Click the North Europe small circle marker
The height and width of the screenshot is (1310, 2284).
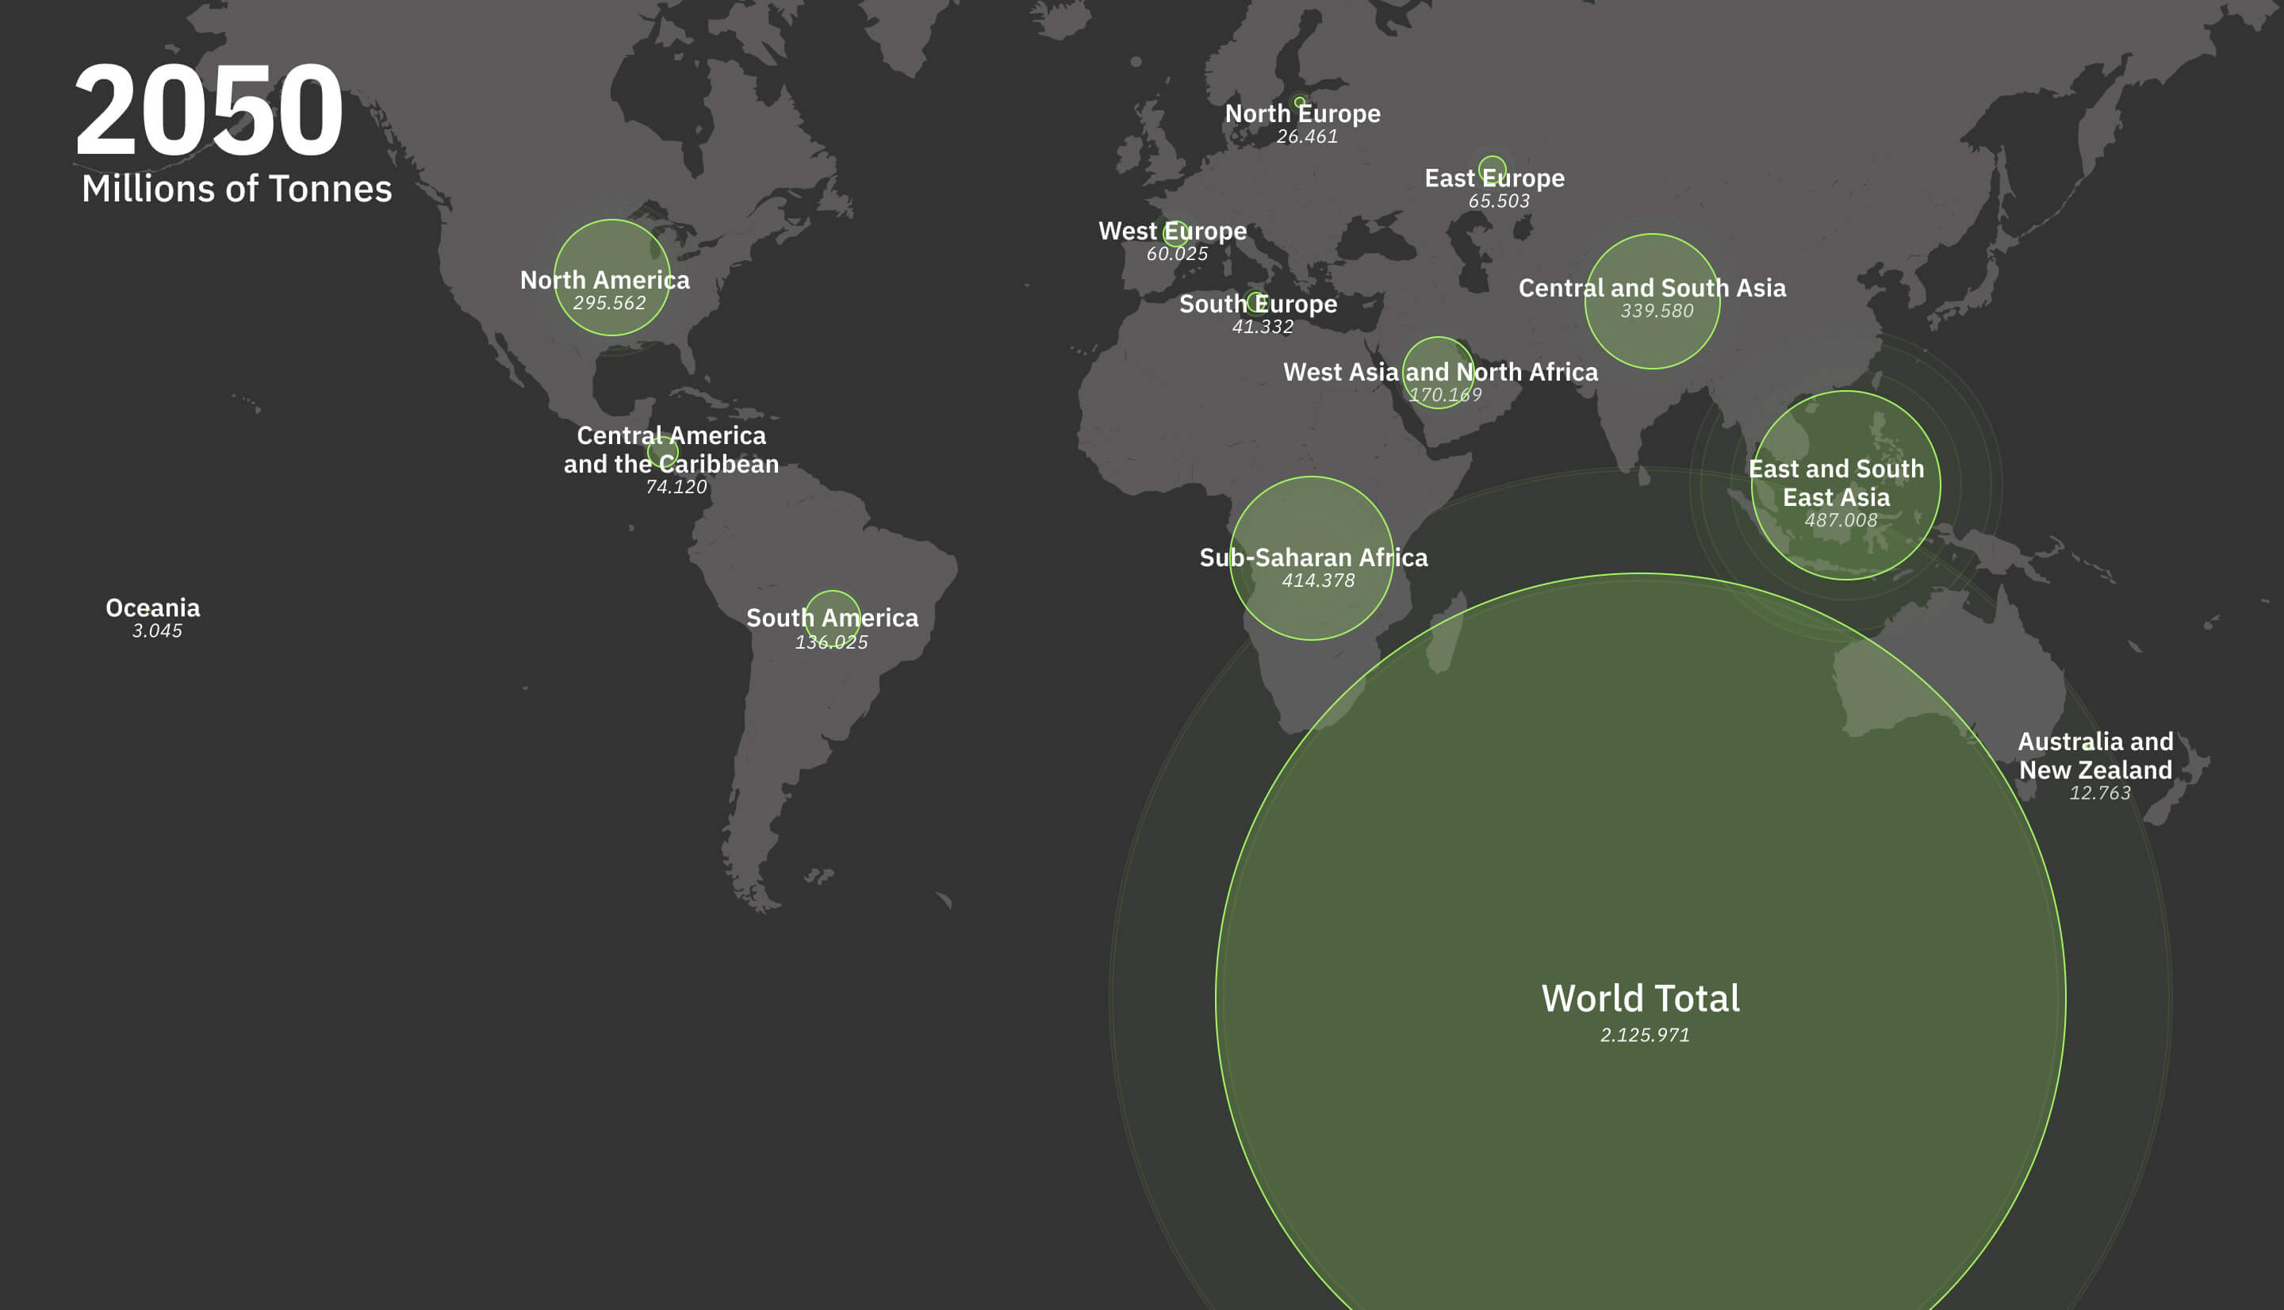click(1299, 102)
